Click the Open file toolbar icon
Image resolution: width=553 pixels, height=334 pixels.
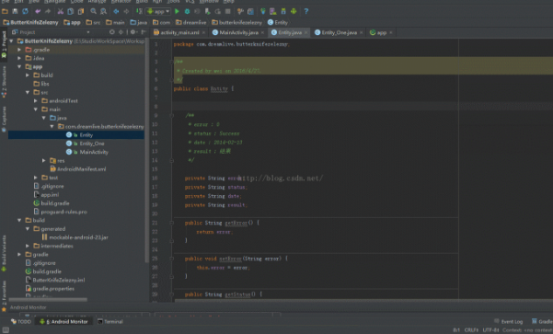click(5, 11)
